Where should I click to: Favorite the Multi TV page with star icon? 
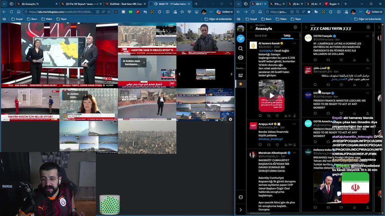[109, 12]
